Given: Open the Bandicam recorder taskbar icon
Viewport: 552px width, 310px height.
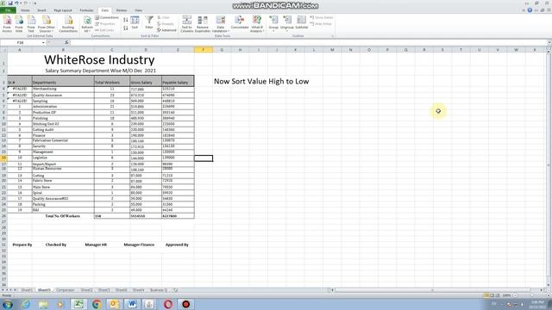Looking at the screenshot, I should 186,304.
